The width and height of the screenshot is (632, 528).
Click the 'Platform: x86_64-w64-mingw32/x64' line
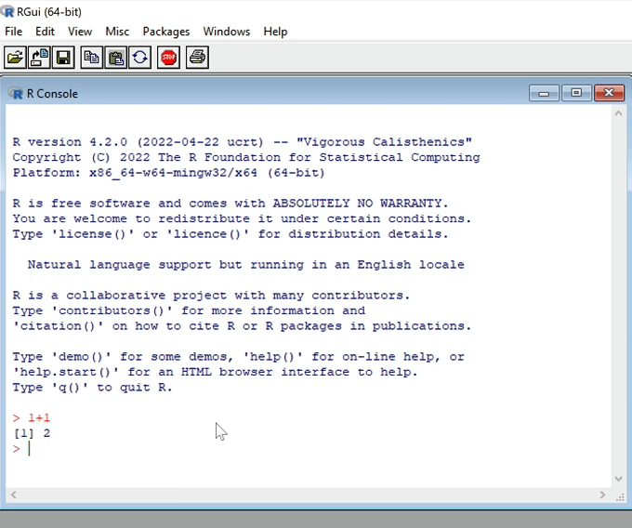click(168, 173)
